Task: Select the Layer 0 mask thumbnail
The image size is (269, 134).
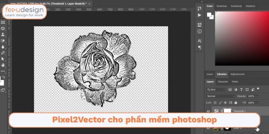Action: 228,128
